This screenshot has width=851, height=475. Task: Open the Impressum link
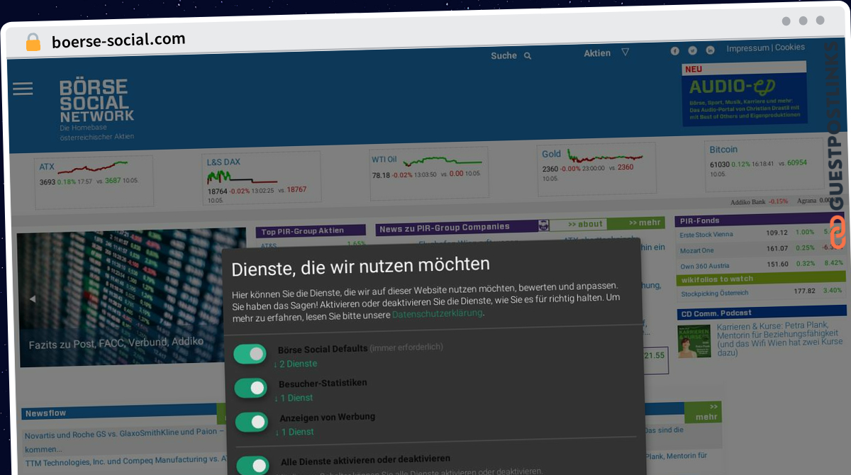pos(747,48)
